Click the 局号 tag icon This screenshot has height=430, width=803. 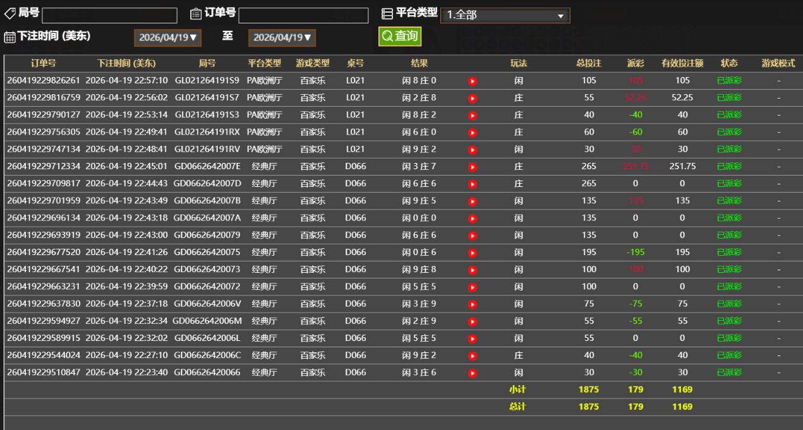(x=10, y=13)
